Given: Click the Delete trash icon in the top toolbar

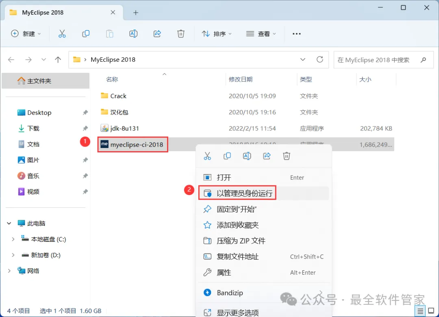Looking at the screenshot, I should [181, 34].
